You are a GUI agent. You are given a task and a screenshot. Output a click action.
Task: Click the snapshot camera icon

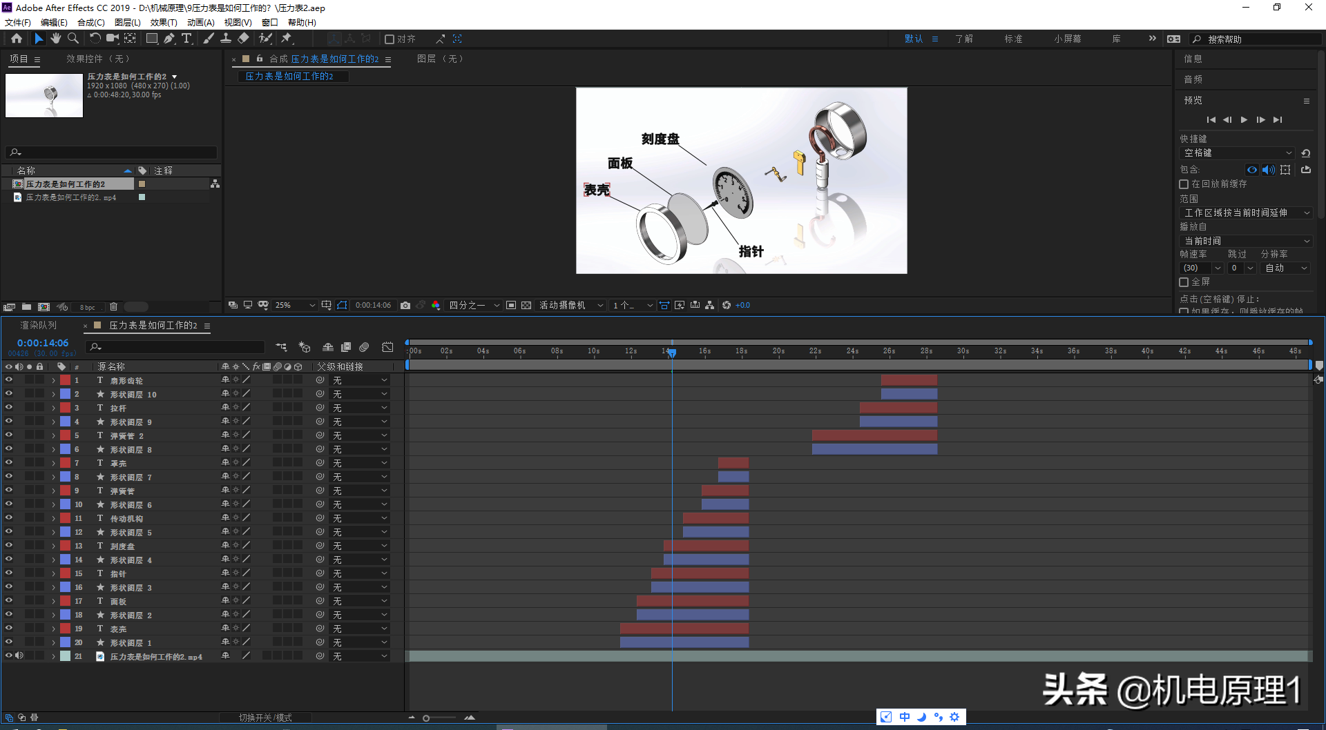405,305
